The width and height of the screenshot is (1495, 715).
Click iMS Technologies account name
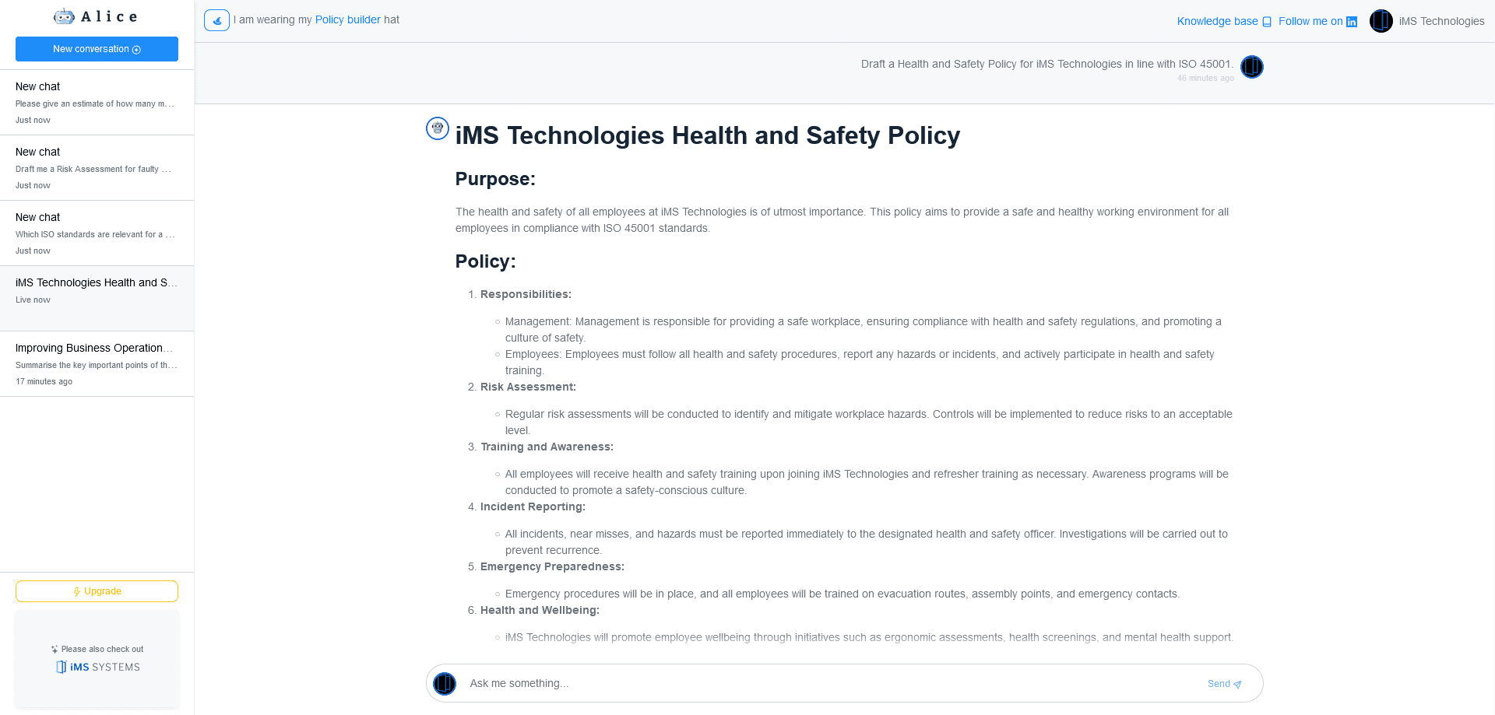pyautogui.click(x=1441, y=21)
